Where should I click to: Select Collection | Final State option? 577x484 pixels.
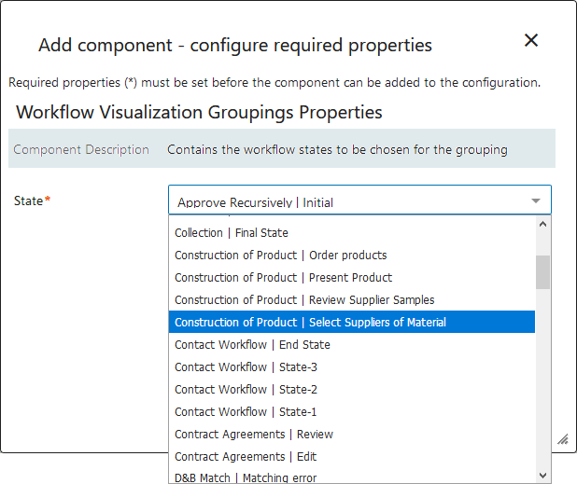[x=232, y=233]
